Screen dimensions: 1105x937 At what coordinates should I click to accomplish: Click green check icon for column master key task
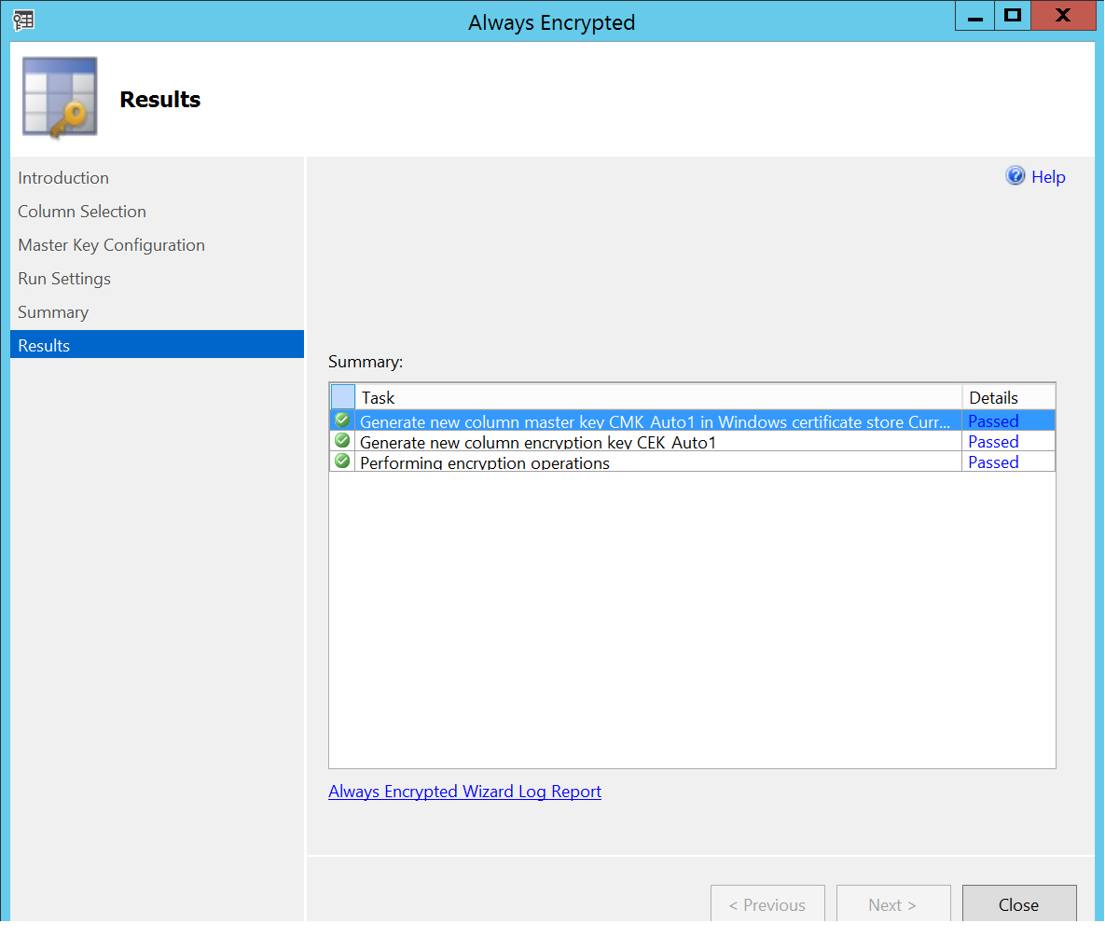click(x=342, y=420)
